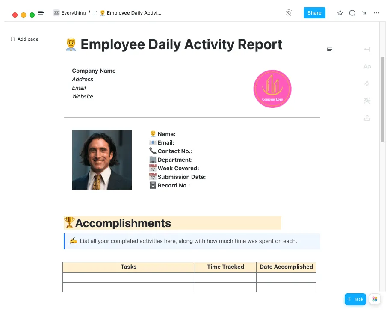Open font settings with the Aa icon
Image resolution: width=390 pixels, height=314 pixels.
pos(367,66)
